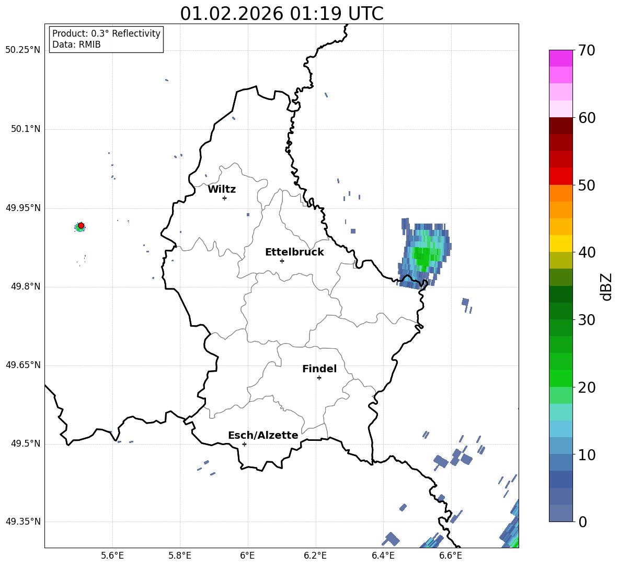
Task: Click the Ettelbruck city label
Action: click(x=294, y=252)
